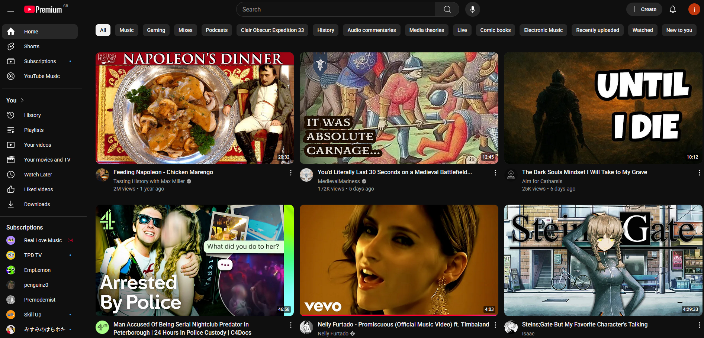The height and width of the screenshot is (338, 704).
Task: Open options for Steins;Gate video
Action: pyautogui.click(x=699, y=325)
